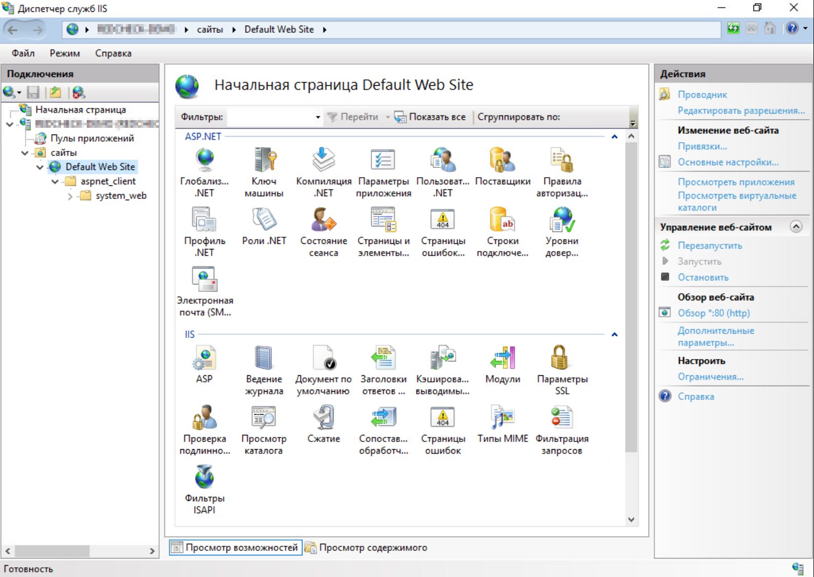Viewport: 814px width, 577px height.
Task: Open Роли .NET feature
Action: click(264, 226)
